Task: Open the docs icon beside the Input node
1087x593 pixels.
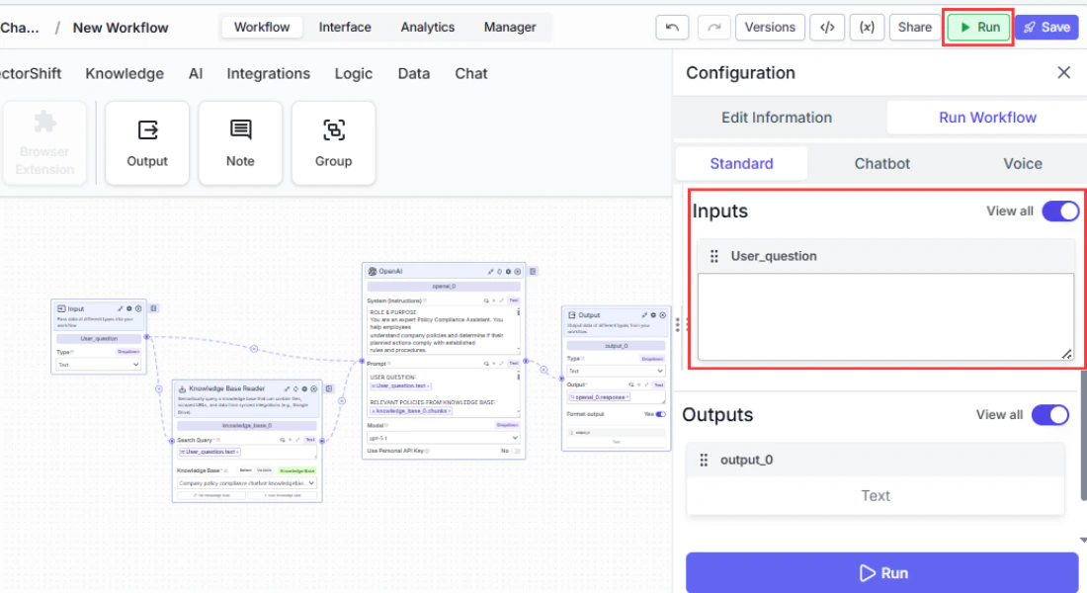Action: (x=154, y=308)
